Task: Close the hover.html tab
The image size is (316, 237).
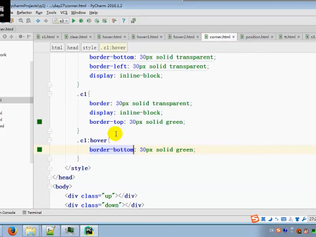Action: pyautogui.click(x=124, y=37)
